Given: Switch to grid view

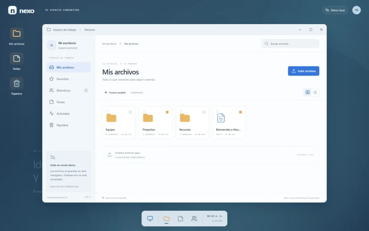Looking at the screenshot, I should [308, 92].
